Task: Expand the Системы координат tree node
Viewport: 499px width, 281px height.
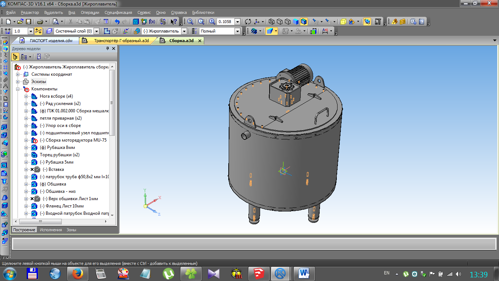Action: [18, 74]
